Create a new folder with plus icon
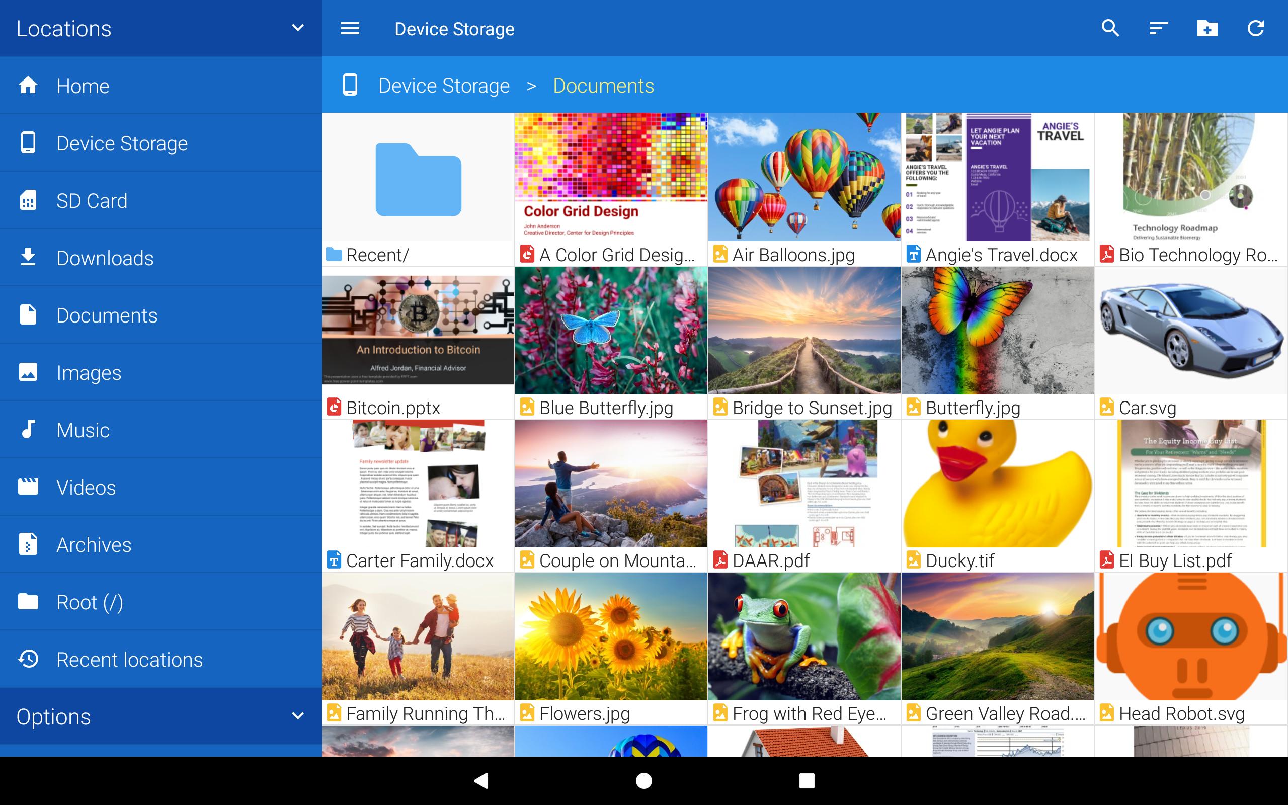Image resolution: width=1288 pixels, height=805 pixels. [x=1207, y=28]
